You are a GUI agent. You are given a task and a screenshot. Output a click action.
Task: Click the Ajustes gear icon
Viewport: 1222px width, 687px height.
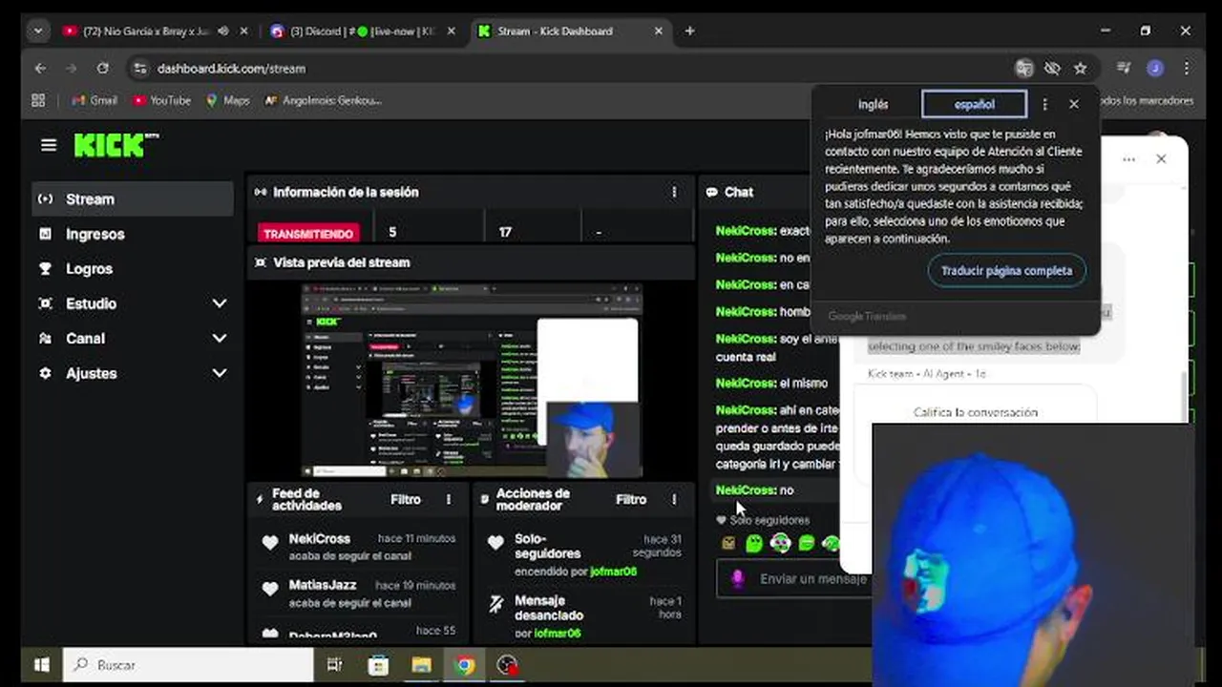point(45,373)
